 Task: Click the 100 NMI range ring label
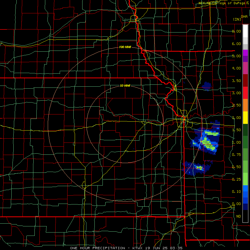point(125,47)
